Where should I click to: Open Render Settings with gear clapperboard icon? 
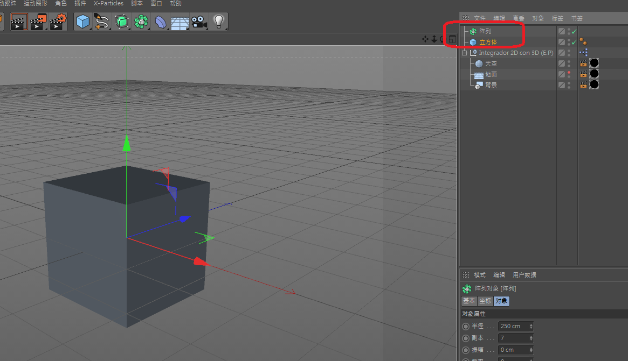(58, 22)
